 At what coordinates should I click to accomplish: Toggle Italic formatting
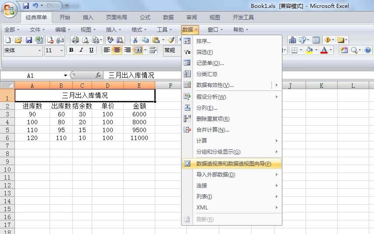pyautogui.click(x=81, y=50)
